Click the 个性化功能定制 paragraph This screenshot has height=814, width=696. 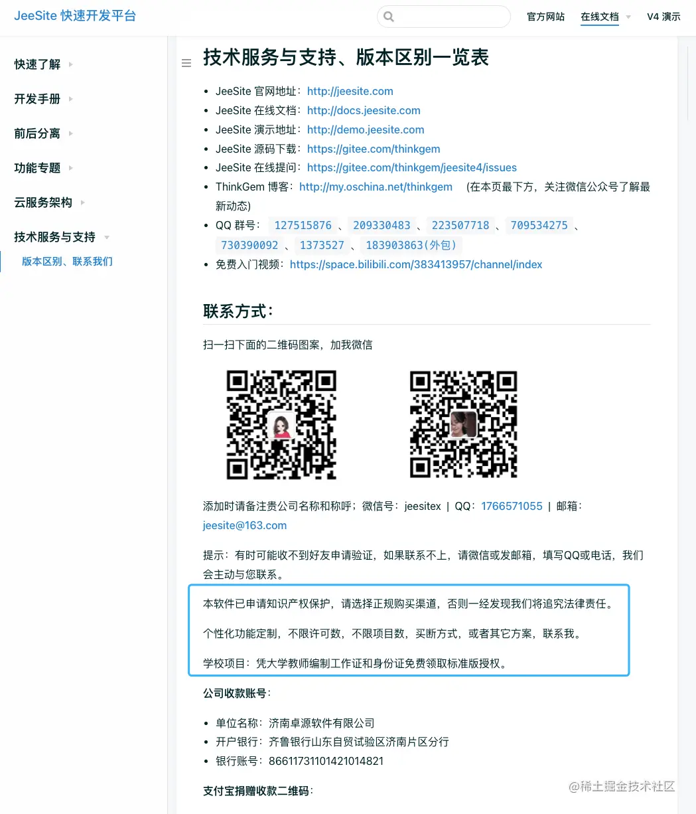(393, 633)
